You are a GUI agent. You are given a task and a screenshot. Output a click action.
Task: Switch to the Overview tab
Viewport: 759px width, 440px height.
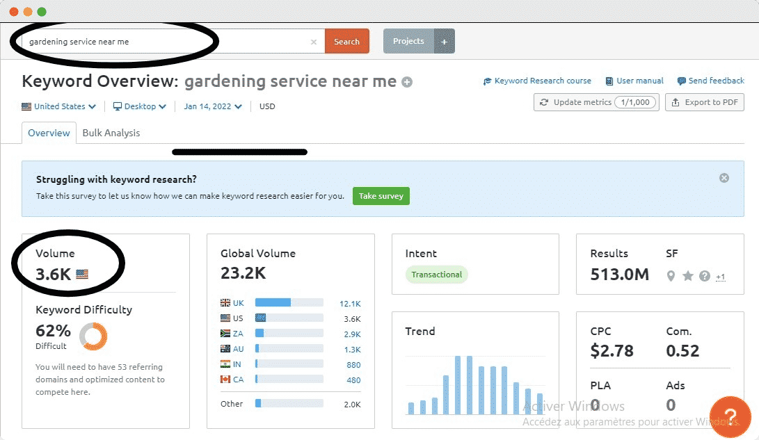click(49, 133)
